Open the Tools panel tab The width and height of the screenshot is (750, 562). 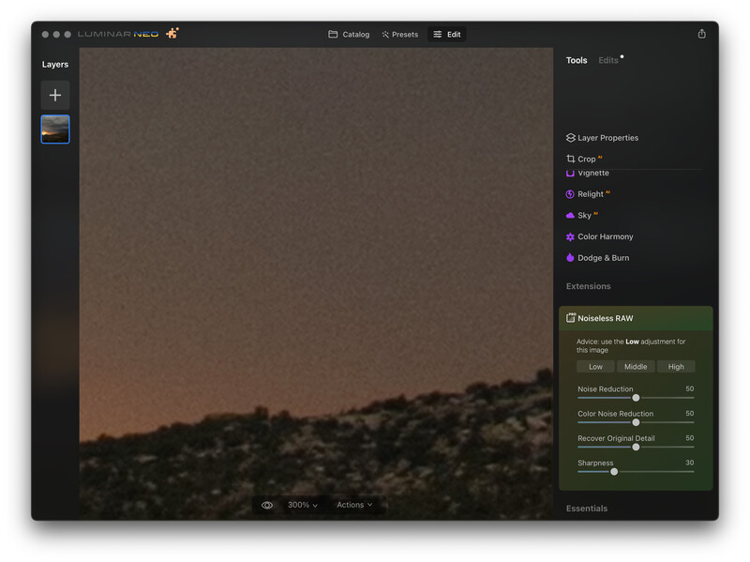tap(577, 60)
